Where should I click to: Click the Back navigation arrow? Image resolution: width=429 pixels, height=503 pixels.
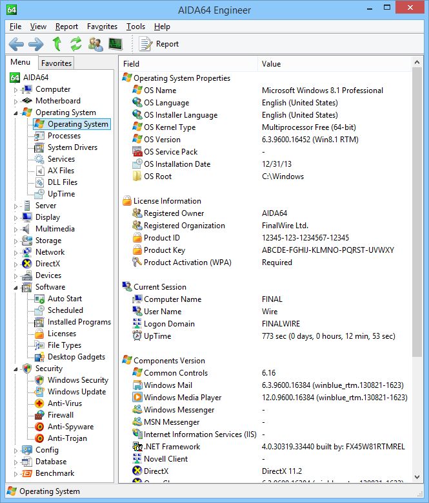coord(16,44)
